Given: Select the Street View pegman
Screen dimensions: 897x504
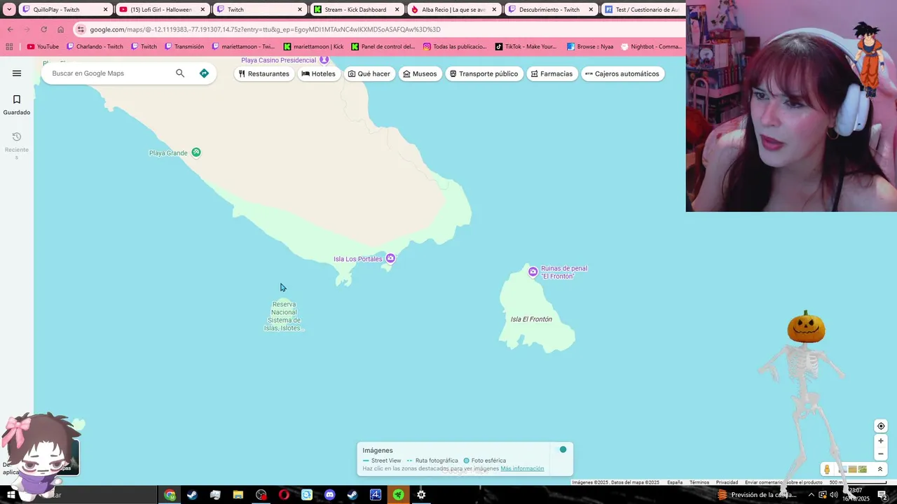Looking at the screenshot, I should 827,469.
